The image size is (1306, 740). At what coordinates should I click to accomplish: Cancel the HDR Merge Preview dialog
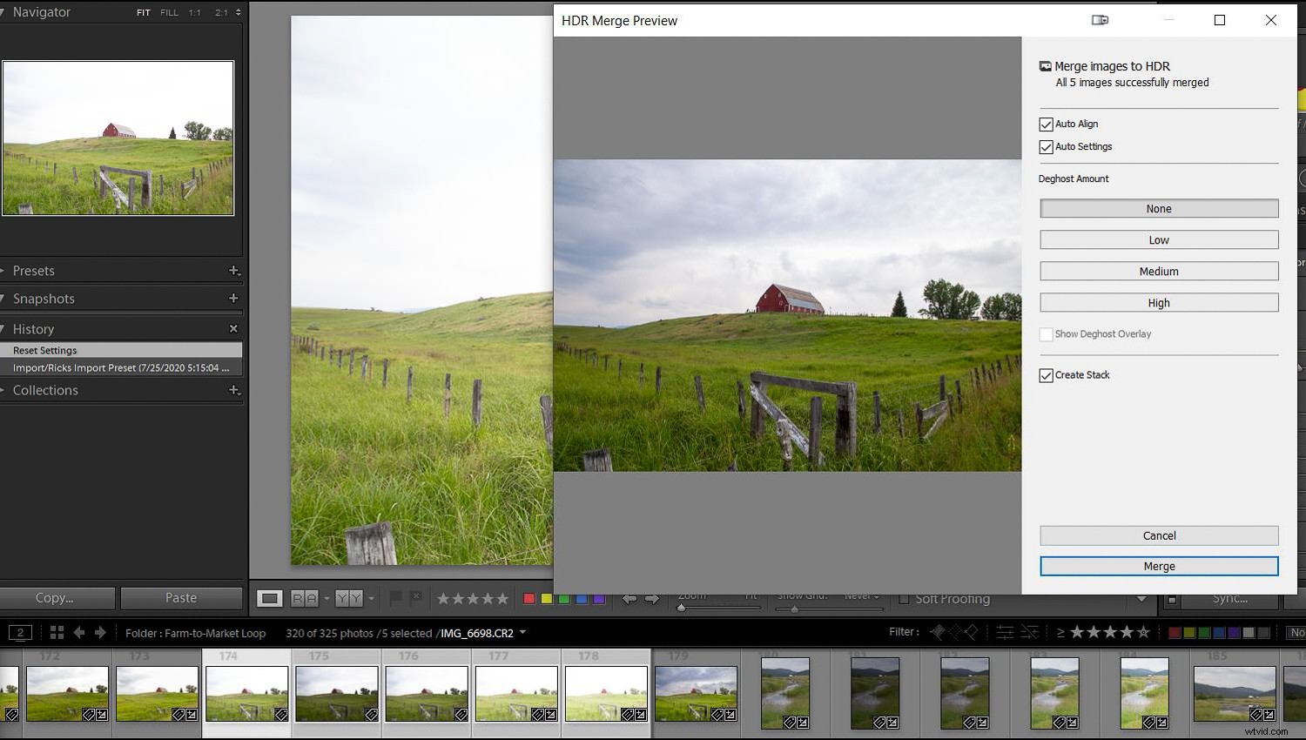pos(1158,535)
